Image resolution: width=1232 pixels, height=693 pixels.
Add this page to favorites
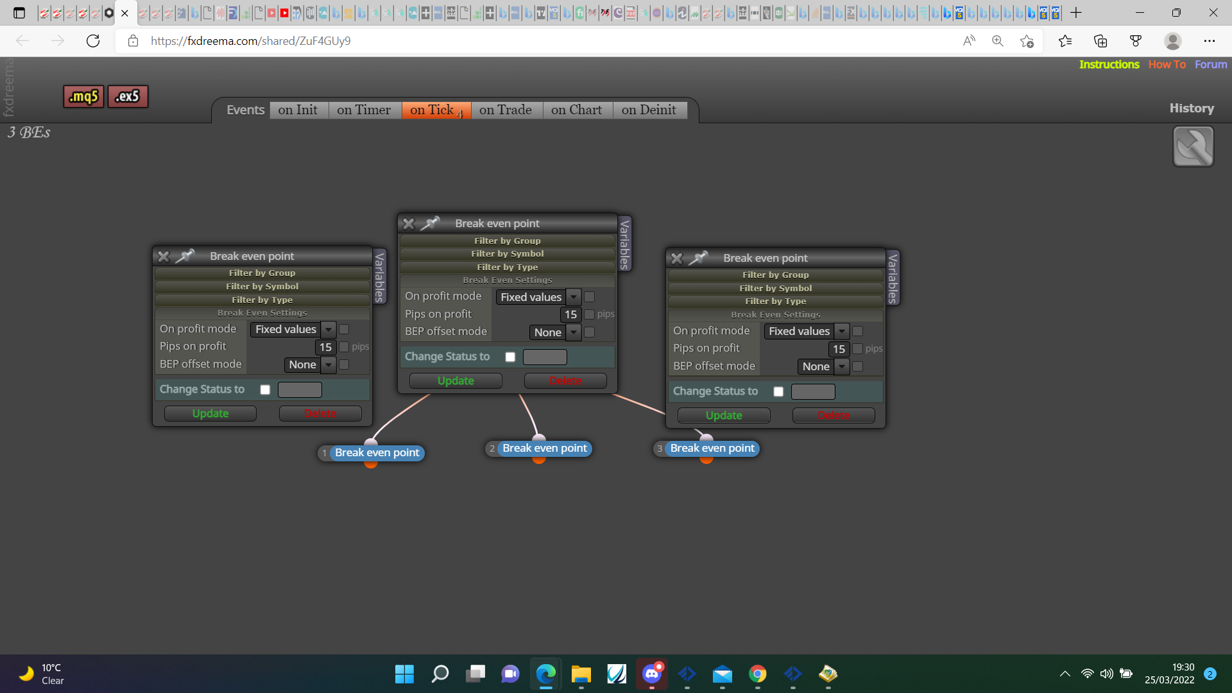click(x=1027, y=41)
